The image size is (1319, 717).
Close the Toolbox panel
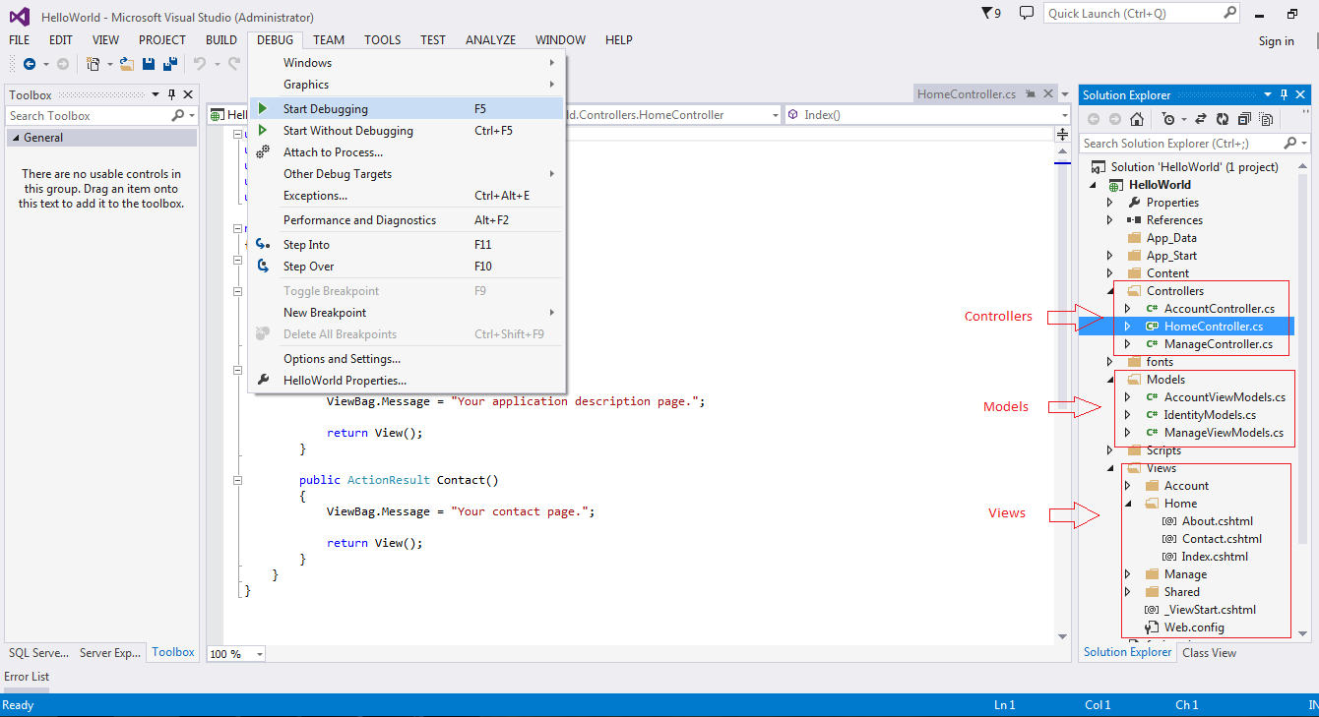(x=187, y=95)
